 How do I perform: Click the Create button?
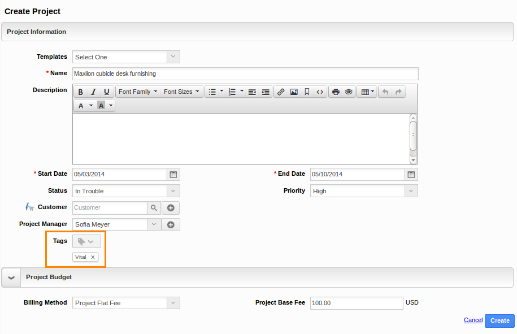pos(499,320)
